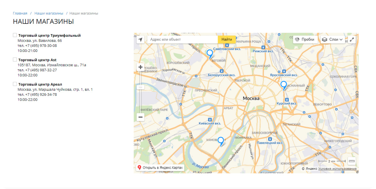Check the Торговый центр Триумфальный checkbox
The height and width of the screenshot is (189, 376).
coord(15,35)
